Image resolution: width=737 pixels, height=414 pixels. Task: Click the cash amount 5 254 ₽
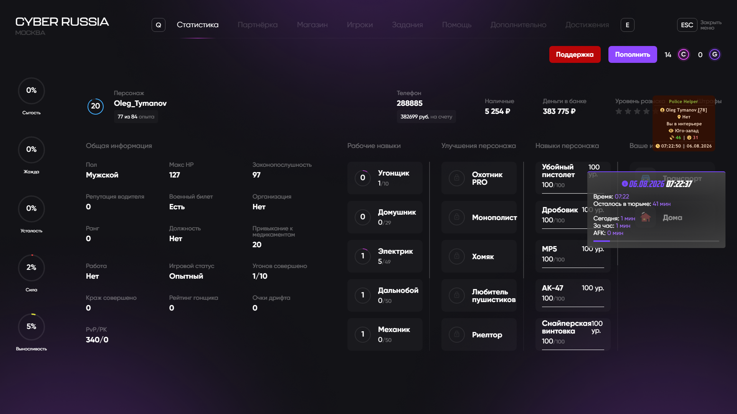coord(497,111)
